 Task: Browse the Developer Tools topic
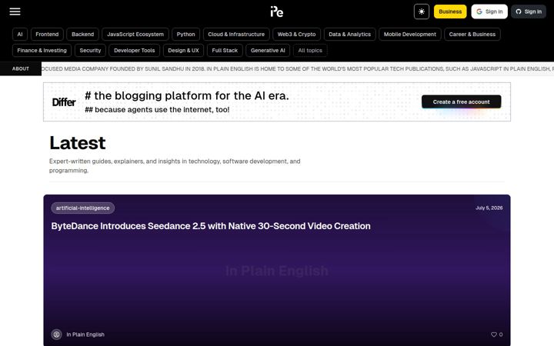(x=134, y=51)
